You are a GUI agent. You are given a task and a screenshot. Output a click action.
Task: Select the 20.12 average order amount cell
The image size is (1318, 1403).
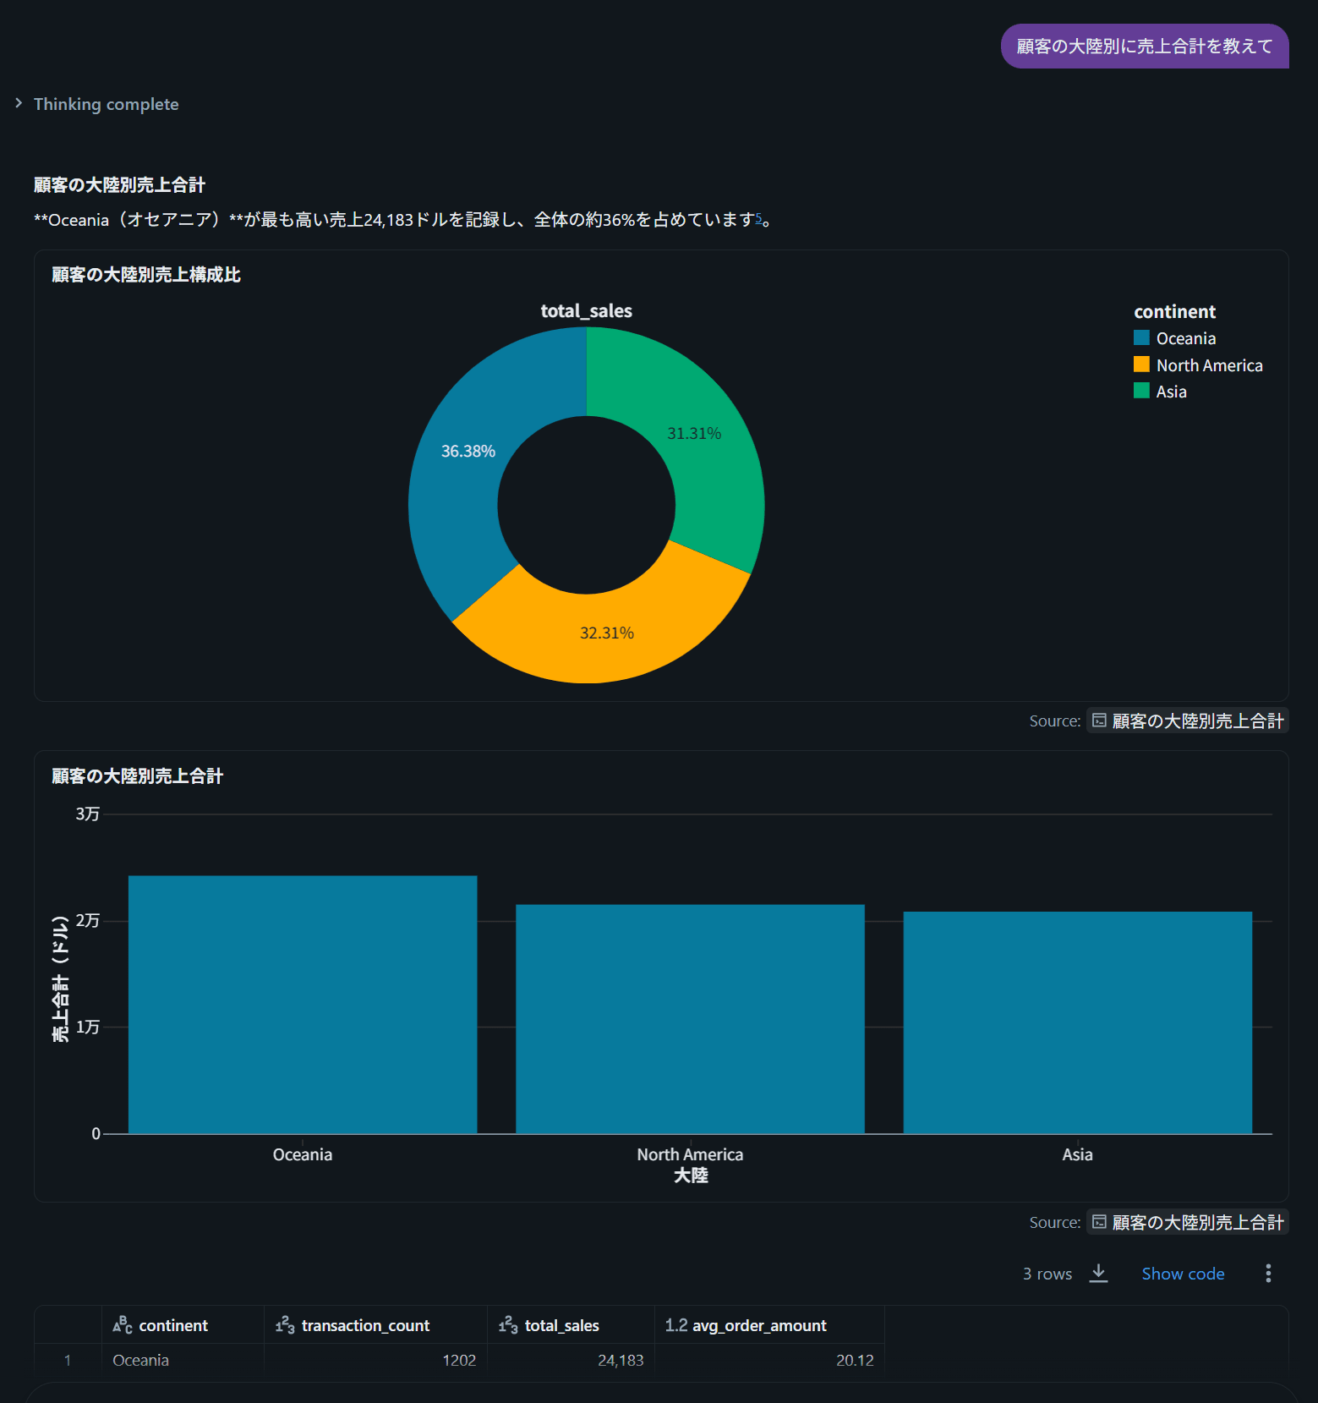coord(769,1360)
